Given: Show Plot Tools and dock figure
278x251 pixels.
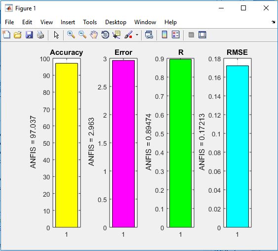Looking at the screenshot, I should coord(202,35).
